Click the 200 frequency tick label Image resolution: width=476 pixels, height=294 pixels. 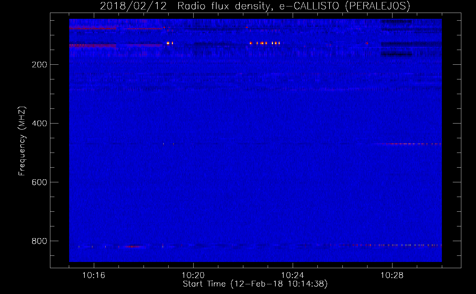click(x=39, y=65)
